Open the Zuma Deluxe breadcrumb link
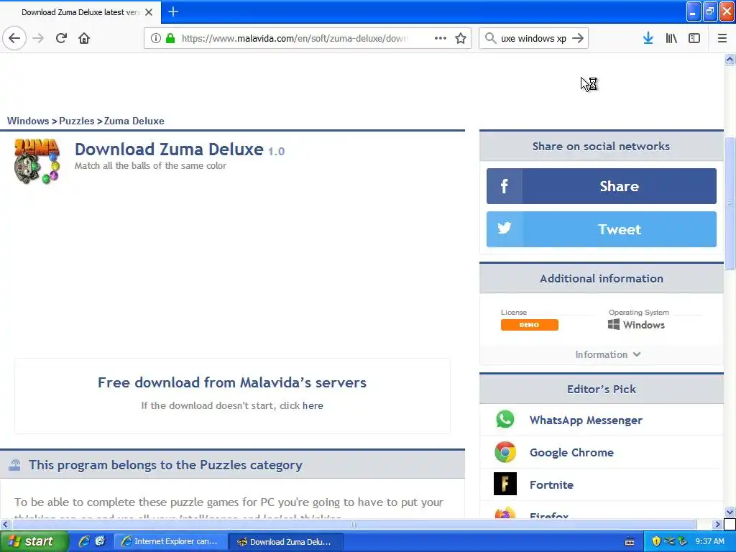This screenshot has width=736, height=552. coord(134,121)
